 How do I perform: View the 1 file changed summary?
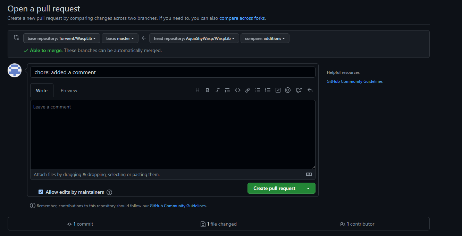tap(219, 224)
